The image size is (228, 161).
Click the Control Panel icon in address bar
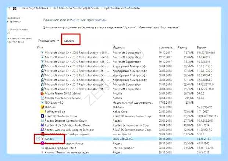(x=15, y=8)
